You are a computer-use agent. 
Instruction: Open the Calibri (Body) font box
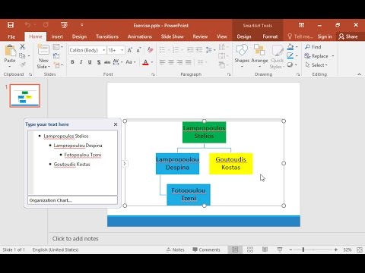click(87, 50)
